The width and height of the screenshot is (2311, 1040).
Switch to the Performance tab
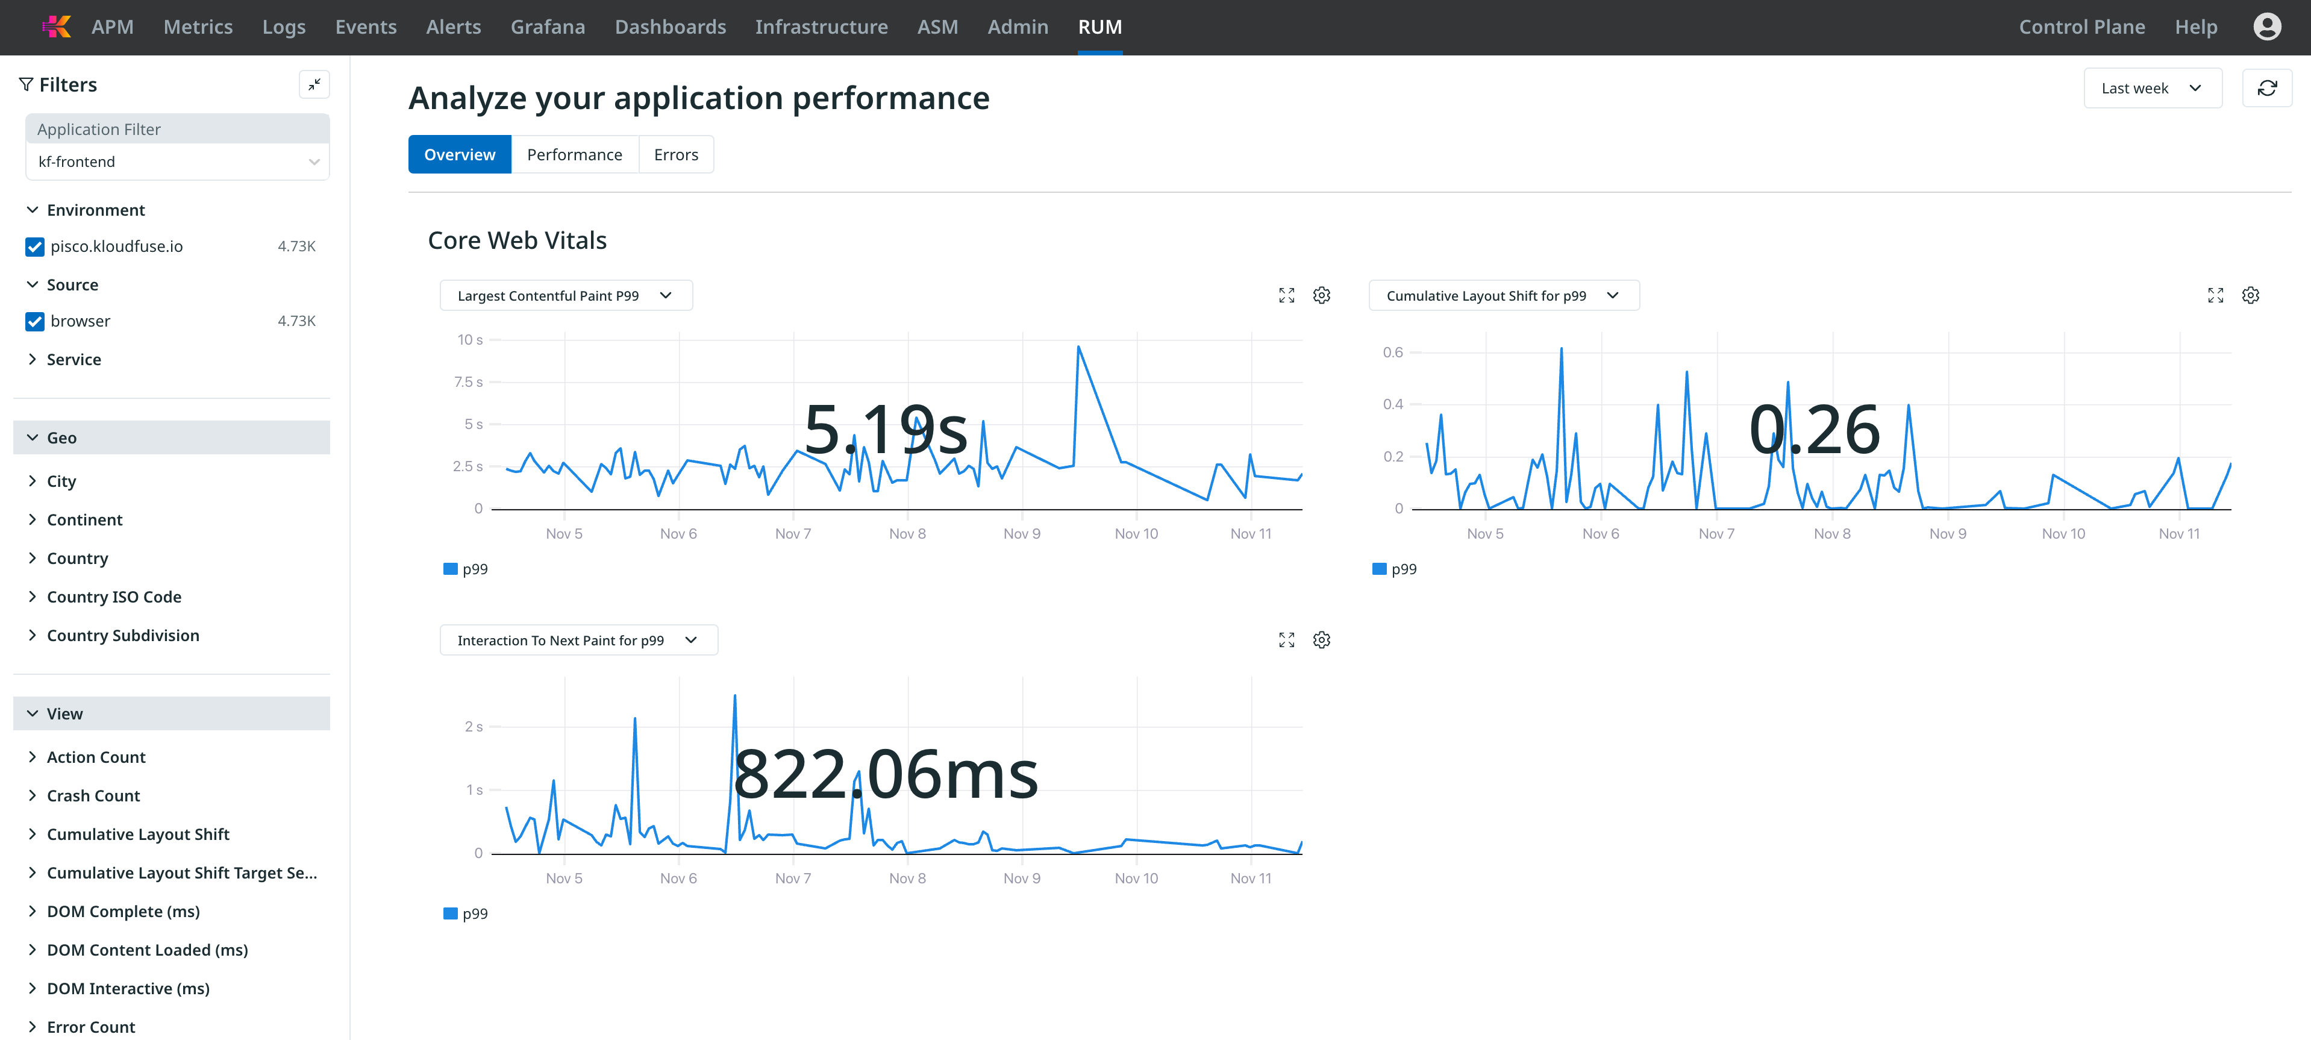coord(574,154)
